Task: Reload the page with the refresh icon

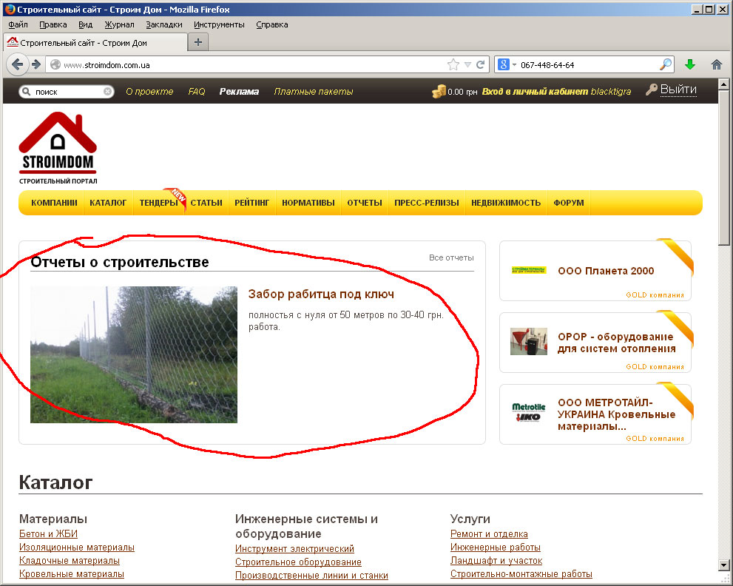Action: [x=480, y=64]
